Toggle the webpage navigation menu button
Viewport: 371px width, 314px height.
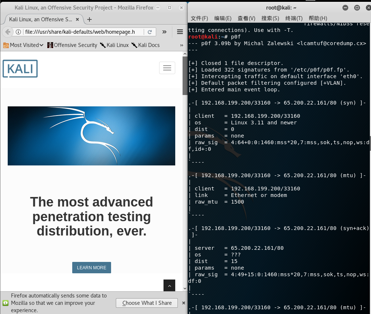click(x=167, y=67)
